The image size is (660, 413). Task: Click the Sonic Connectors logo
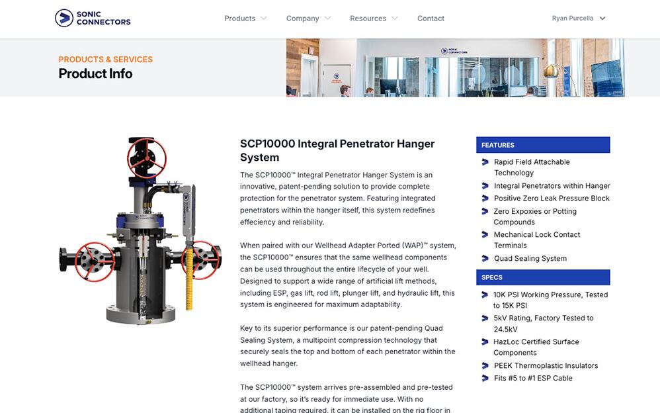93,18
